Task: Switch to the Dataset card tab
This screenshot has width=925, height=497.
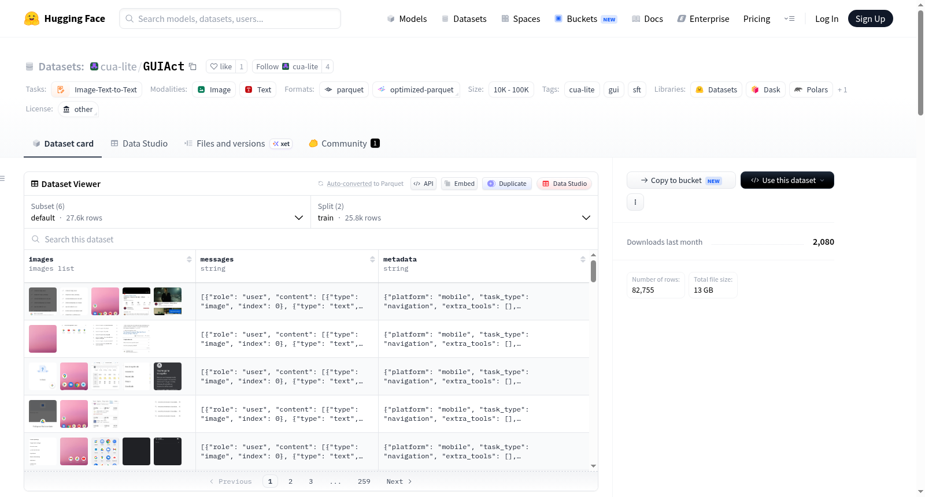Action: pyautogui.click(x=63, y=143)
